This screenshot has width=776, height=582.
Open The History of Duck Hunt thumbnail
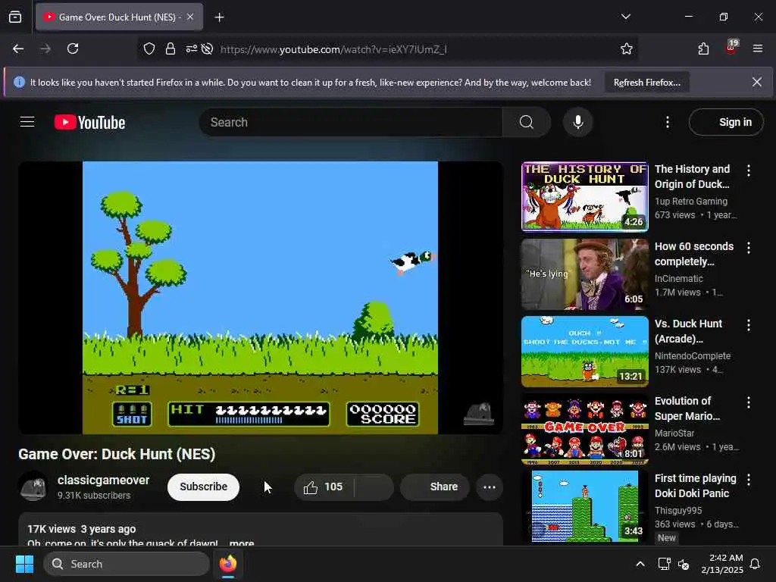click(x=584, y=196)
